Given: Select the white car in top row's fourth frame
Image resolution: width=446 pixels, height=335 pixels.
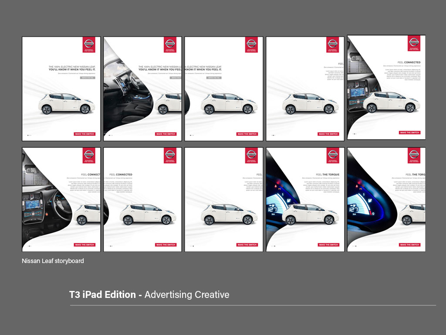Looking at the screenshot, I should tap(310, 103).
